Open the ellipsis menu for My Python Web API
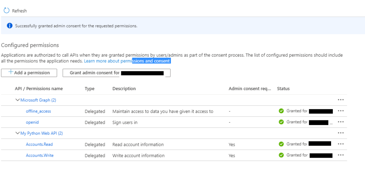The height and width of the screenshot is (172, 365). pos(340,133)
